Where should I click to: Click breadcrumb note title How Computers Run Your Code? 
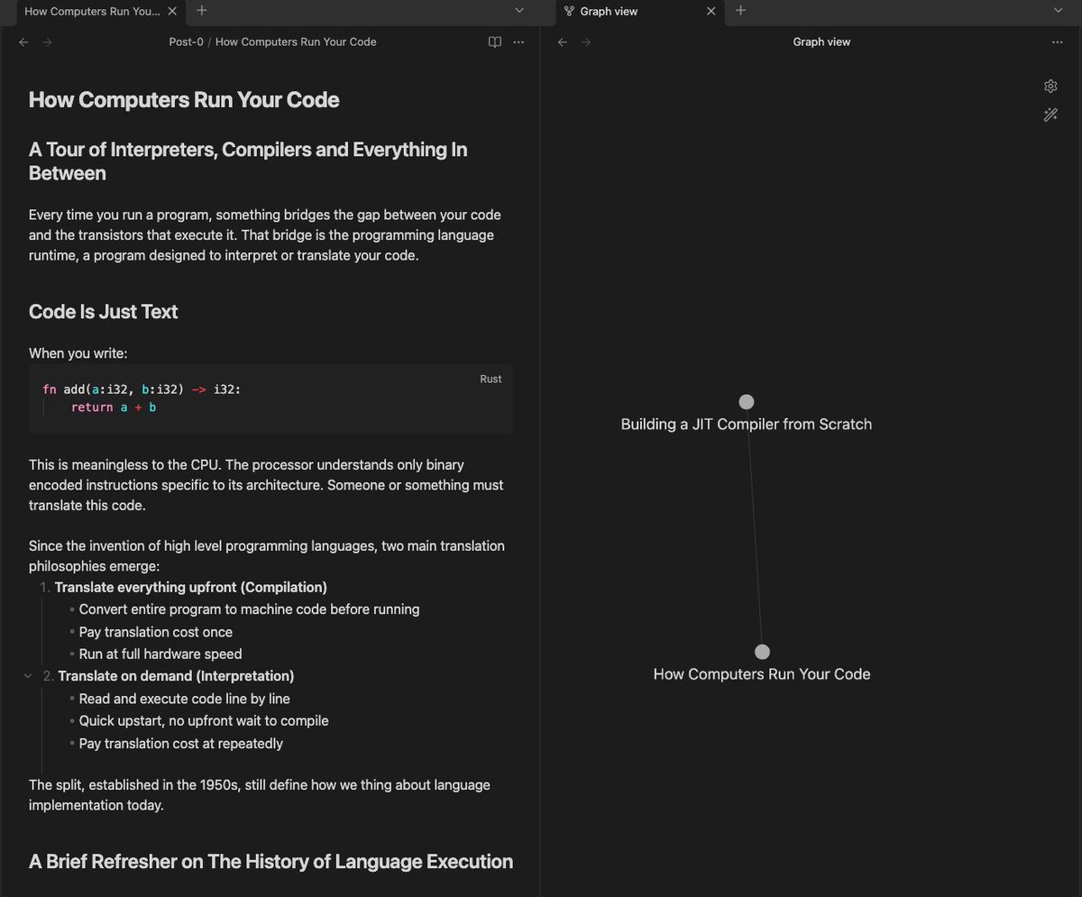(x=296, y=41)
